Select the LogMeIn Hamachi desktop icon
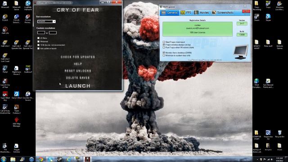This screenshot has height=162, width=288. [x=28, y=5]
